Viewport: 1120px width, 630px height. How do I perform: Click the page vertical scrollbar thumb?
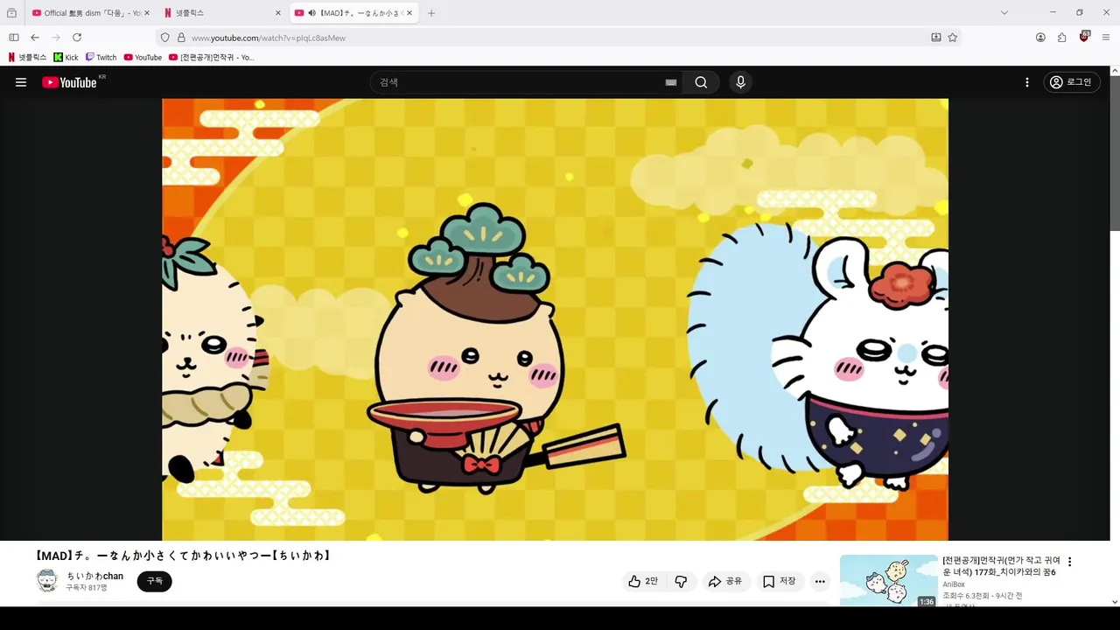point(1115,153)
